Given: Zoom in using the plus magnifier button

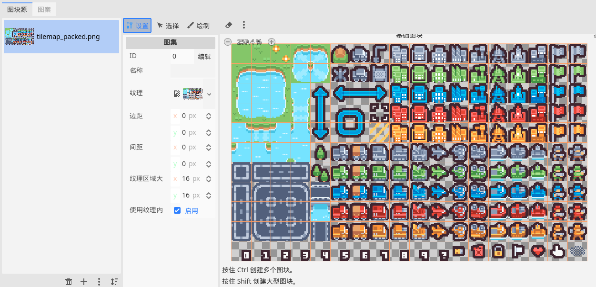Looking at the screenshot, I should (x=272, y=41).
